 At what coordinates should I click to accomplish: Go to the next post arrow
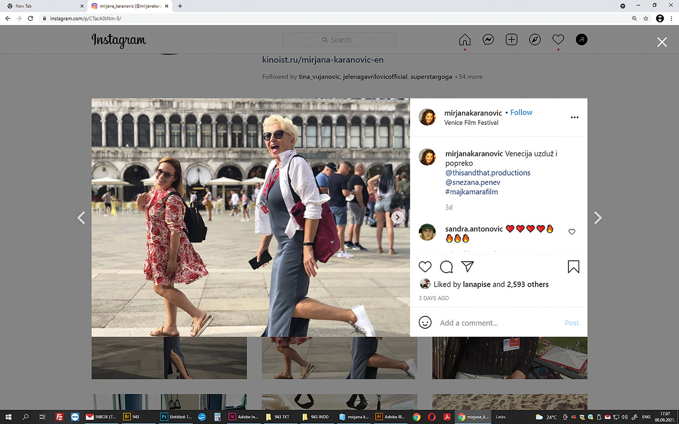click(598, 218)
